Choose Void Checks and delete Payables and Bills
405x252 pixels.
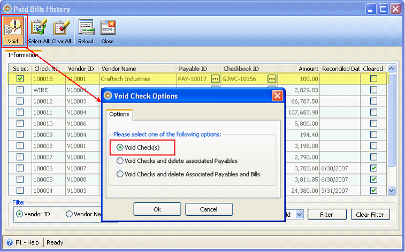pyautogui.click(x=120, y=174)
